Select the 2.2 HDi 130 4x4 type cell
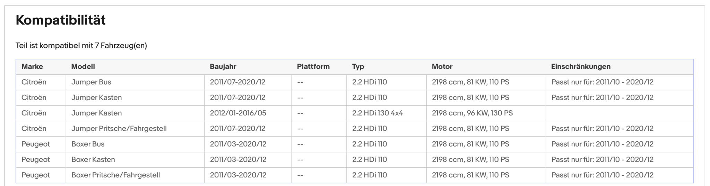The height and width of the screenshot is (186, 710). click(x=387, y=113)
